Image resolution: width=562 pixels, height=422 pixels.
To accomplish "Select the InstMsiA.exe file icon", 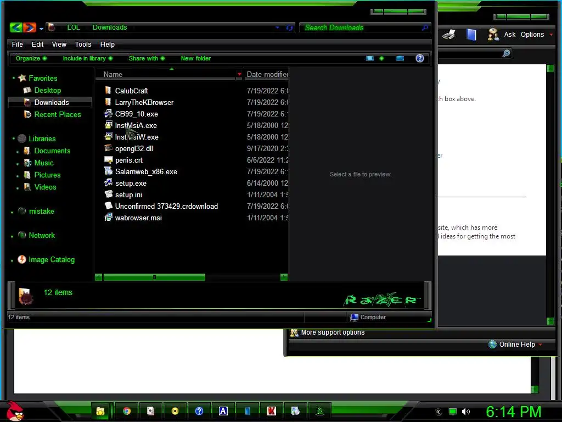I will [x=108, y=125].
